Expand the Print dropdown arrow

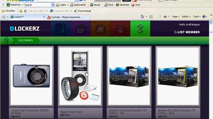click(169, 17)
